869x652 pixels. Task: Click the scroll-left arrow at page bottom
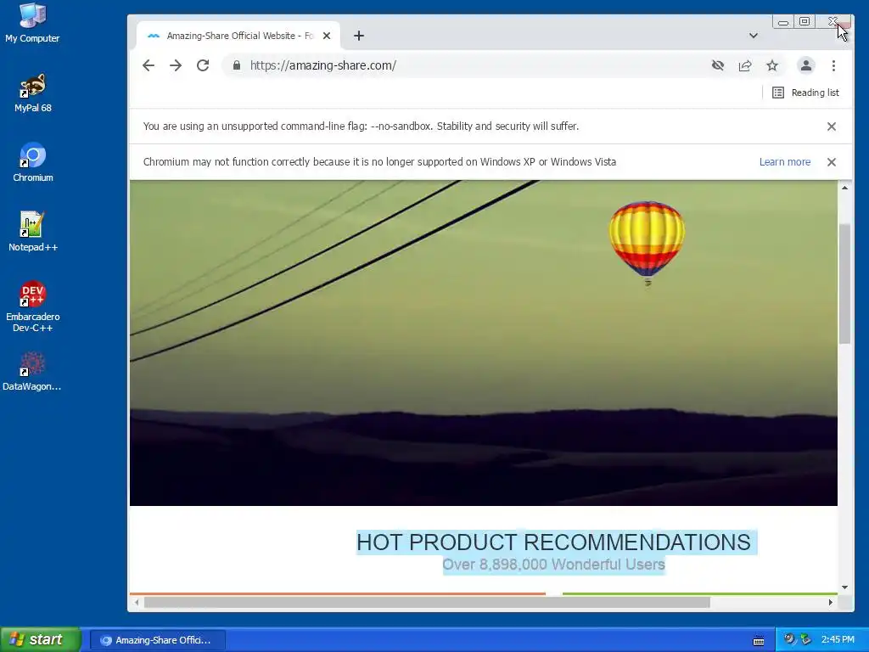[137, 602]
